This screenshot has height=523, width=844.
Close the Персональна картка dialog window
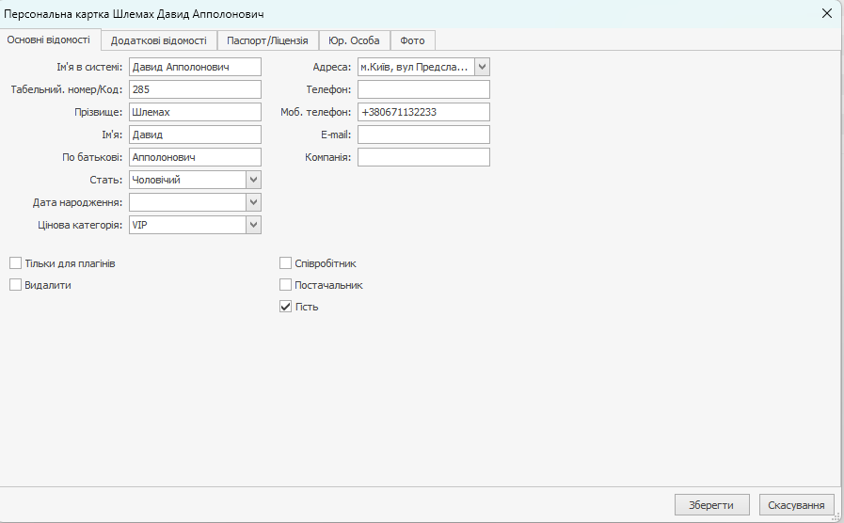tap(827, 13)
